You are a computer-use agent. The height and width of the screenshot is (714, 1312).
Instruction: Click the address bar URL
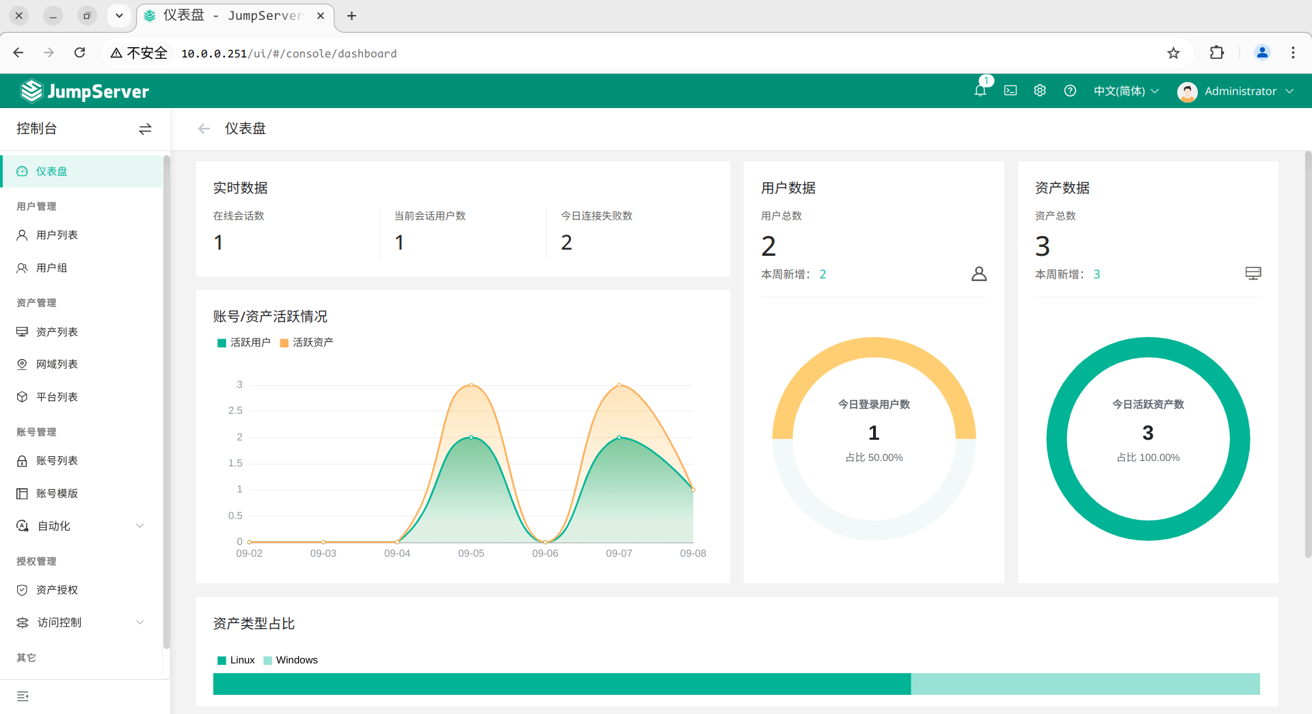(x=289, y=53)
